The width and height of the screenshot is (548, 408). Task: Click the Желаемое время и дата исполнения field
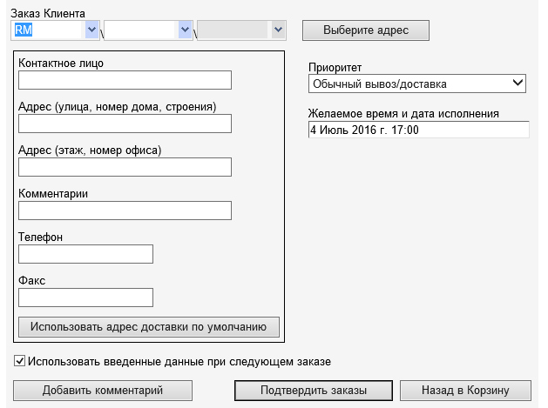tap(418, 130)
